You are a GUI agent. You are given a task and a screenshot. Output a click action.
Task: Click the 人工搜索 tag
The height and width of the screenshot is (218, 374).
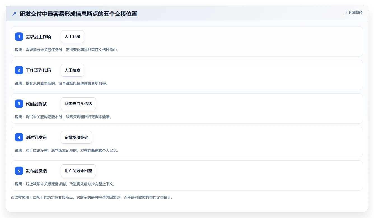[73, 70]
